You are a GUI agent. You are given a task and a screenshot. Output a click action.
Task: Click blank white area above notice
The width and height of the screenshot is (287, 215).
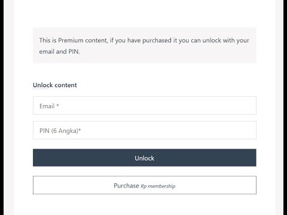145,13
